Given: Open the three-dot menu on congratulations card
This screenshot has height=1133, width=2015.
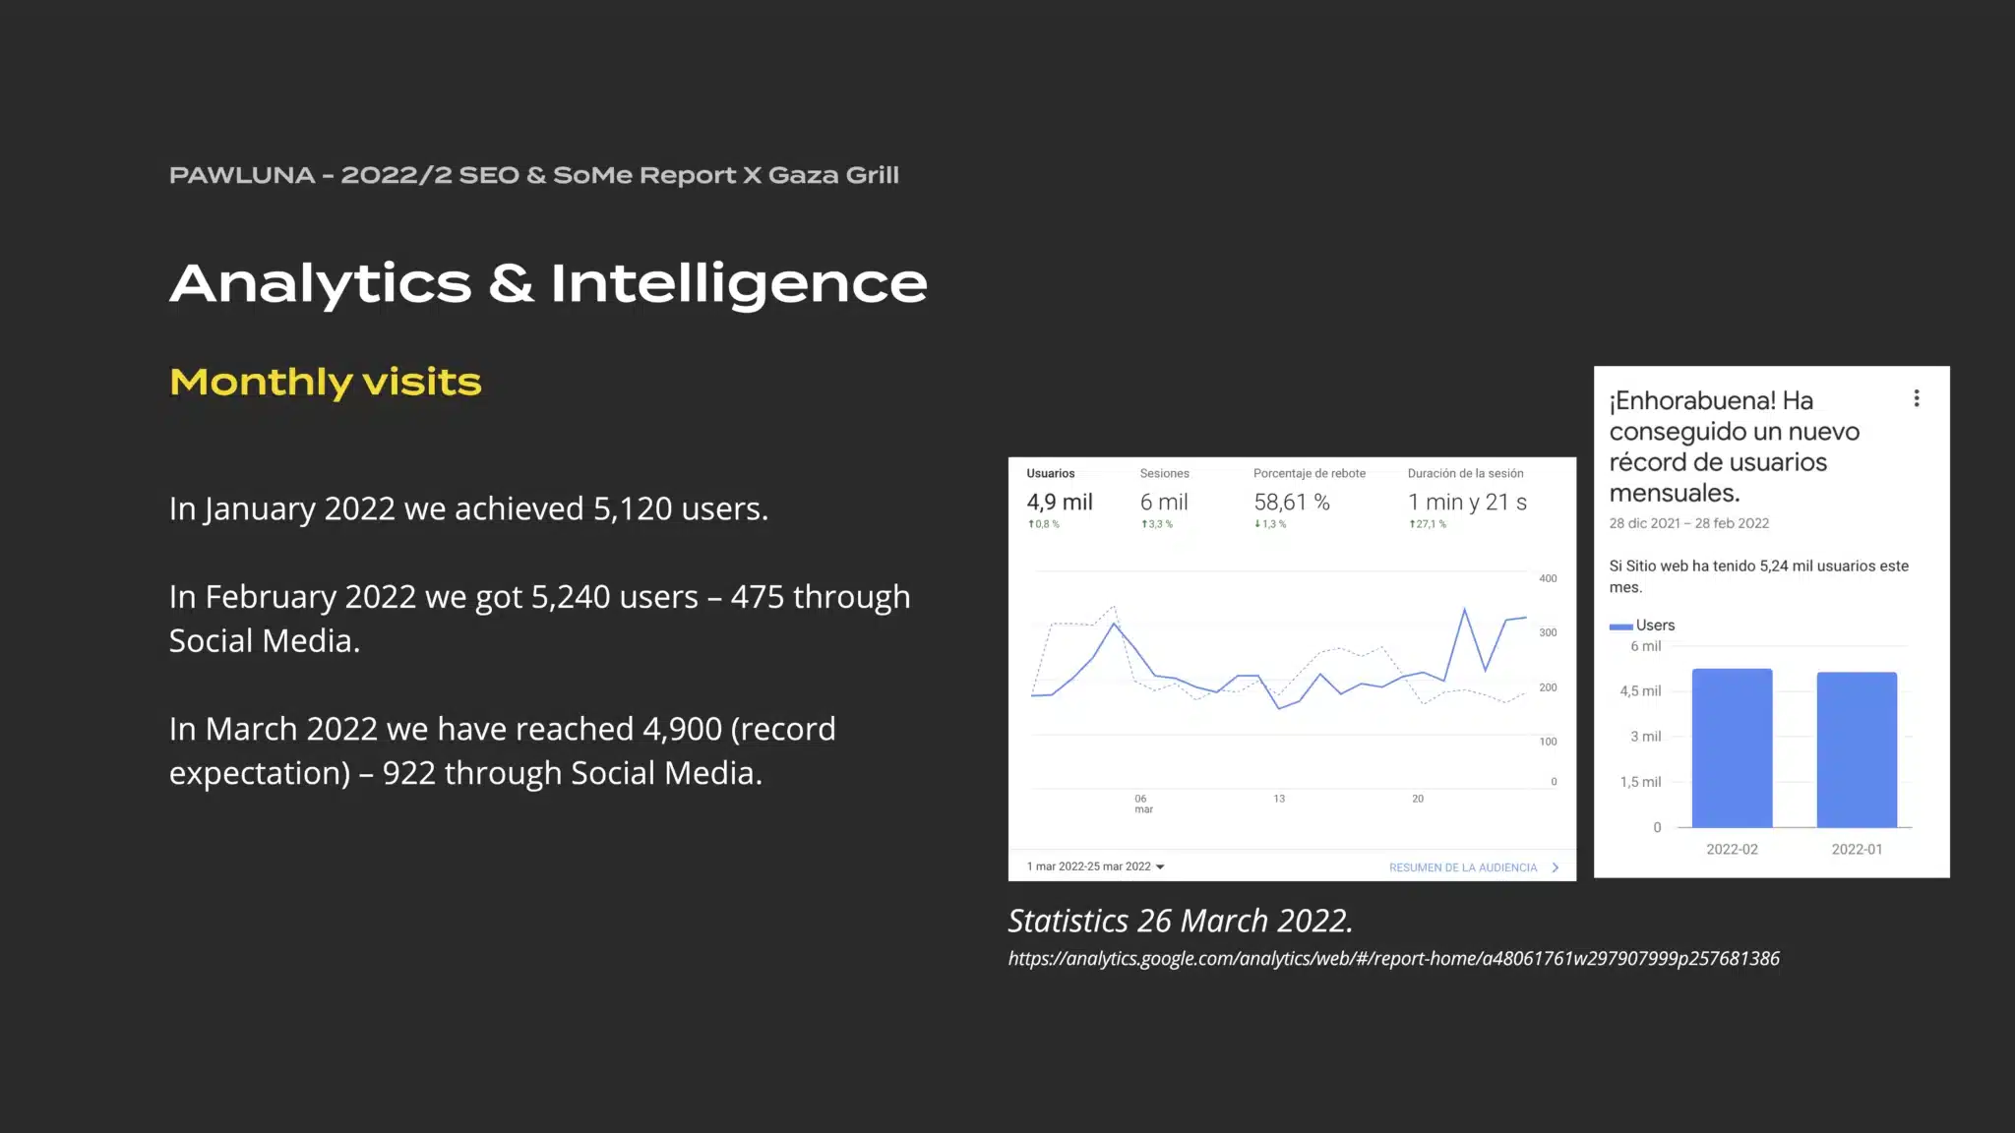Looking at the screenshot, I should coord(1916,398).
